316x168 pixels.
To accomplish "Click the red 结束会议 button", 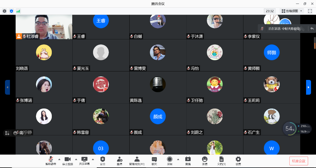I will coord(298,161).
